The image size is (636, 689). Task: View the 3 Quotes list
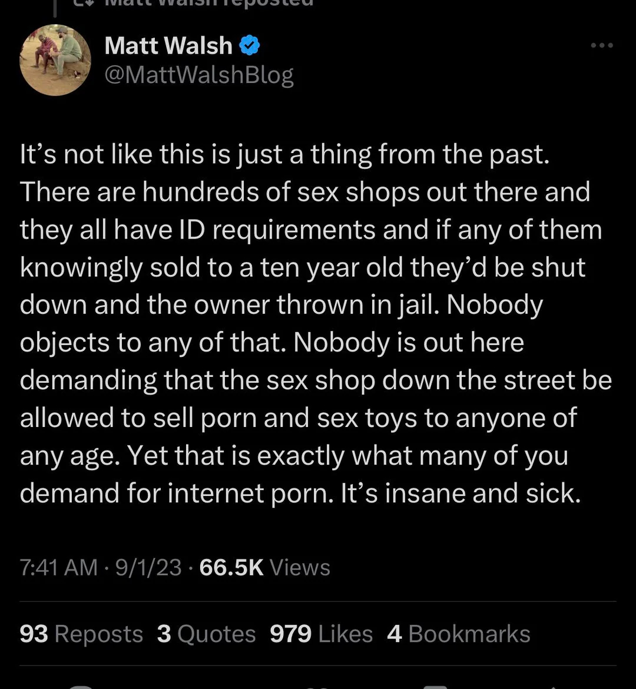click(x=206, y=634)
